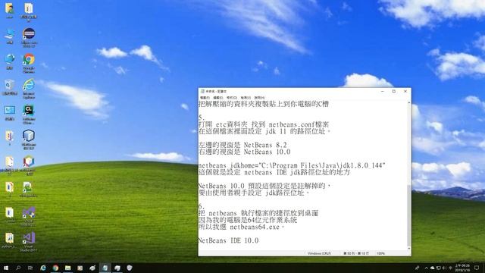Open Chrome from the taskbar
Image resolution: width=485 pixels, height=273 pixels.
pos(55,268)
